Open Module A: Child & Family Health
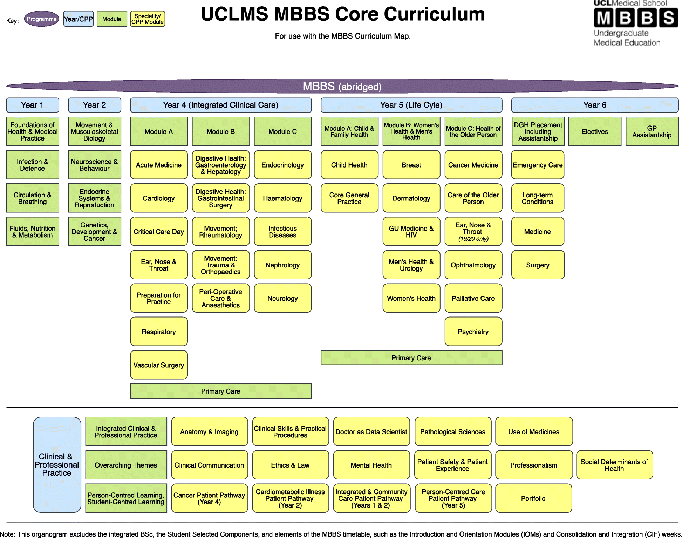 point(349,131)
